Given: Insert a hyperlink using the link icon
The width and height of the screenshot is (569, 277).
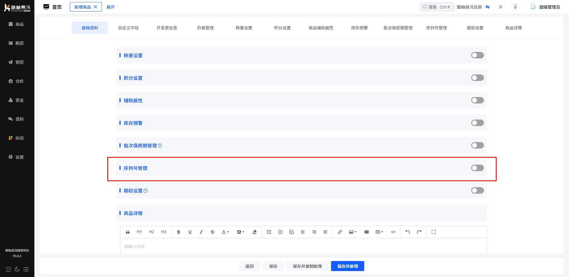Looking at the screenshot, I should 340,232.
